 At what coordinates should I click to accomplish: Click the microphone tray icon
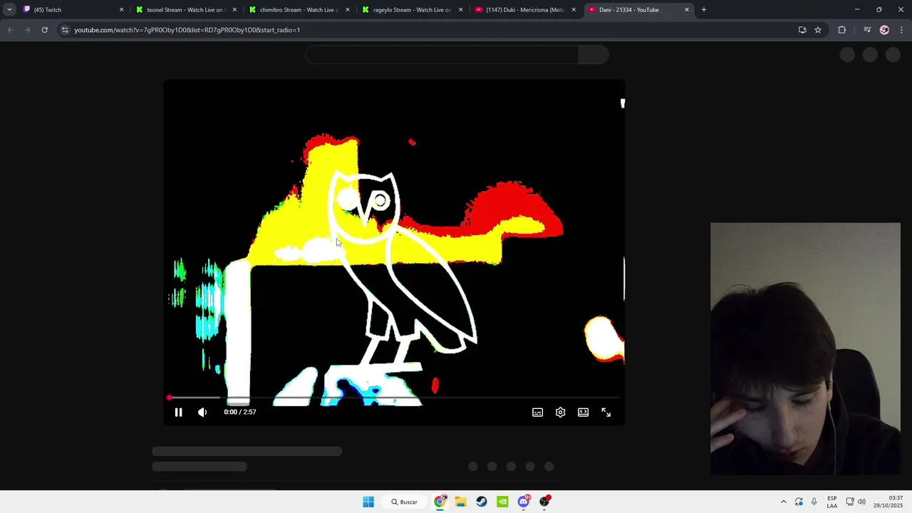click(814, 502)
